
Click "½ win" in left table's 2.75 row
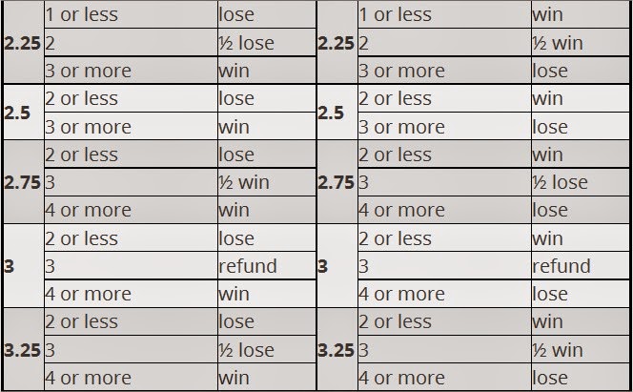point(244,182)
